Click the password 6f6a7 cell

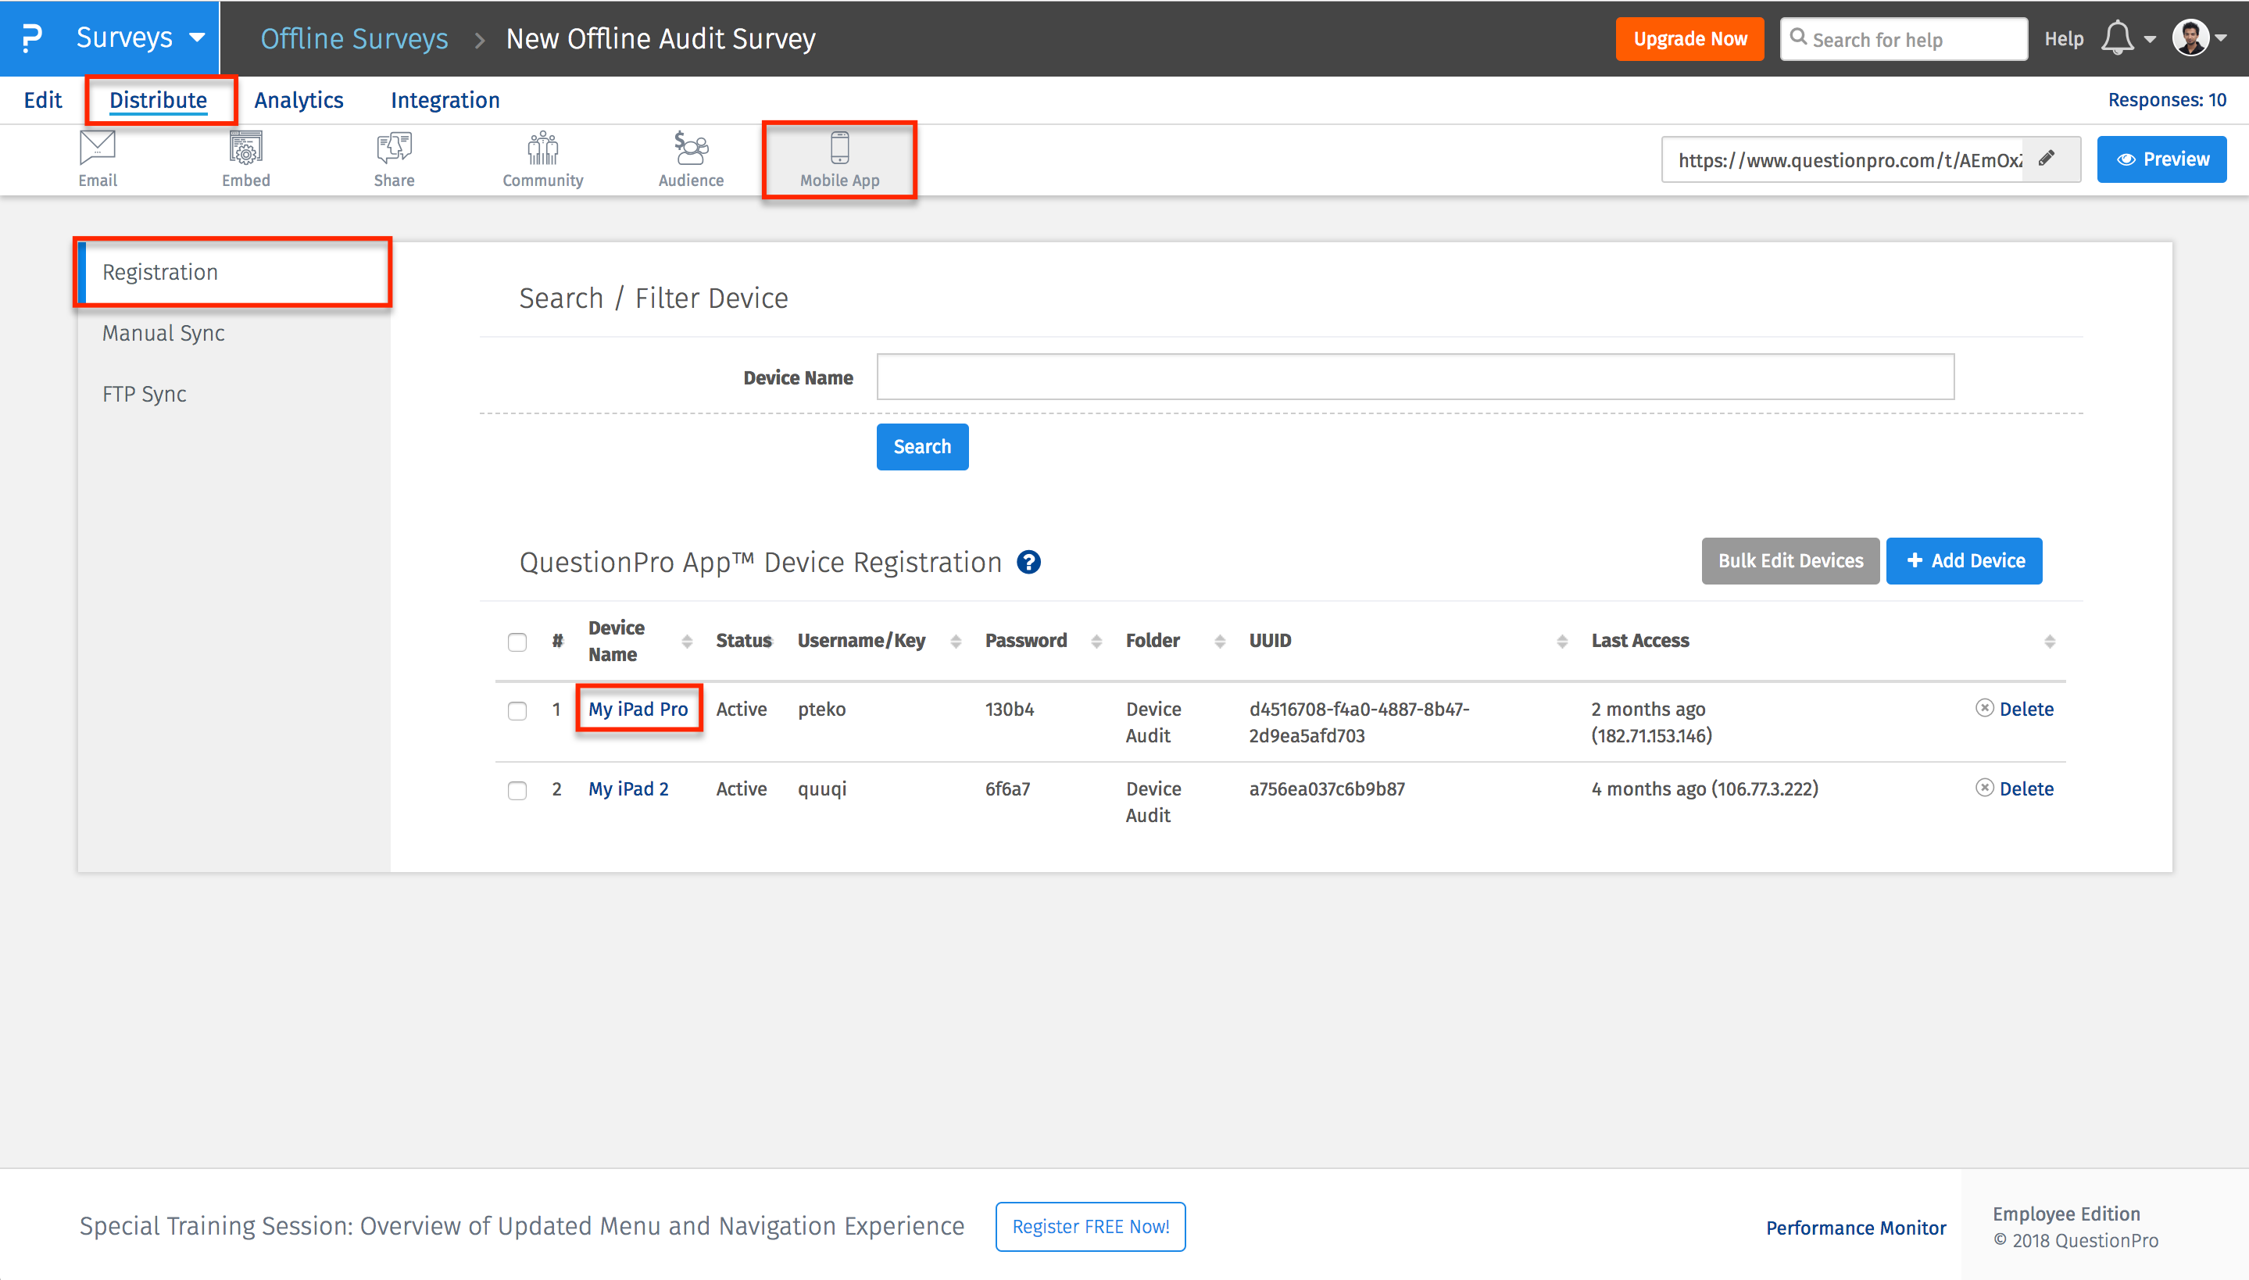pyautogui.click(x=1007, y=788)
